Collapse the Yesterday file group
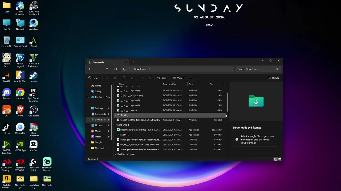The height and width of the screenshot is (191, 341). [x=116, y=115]
